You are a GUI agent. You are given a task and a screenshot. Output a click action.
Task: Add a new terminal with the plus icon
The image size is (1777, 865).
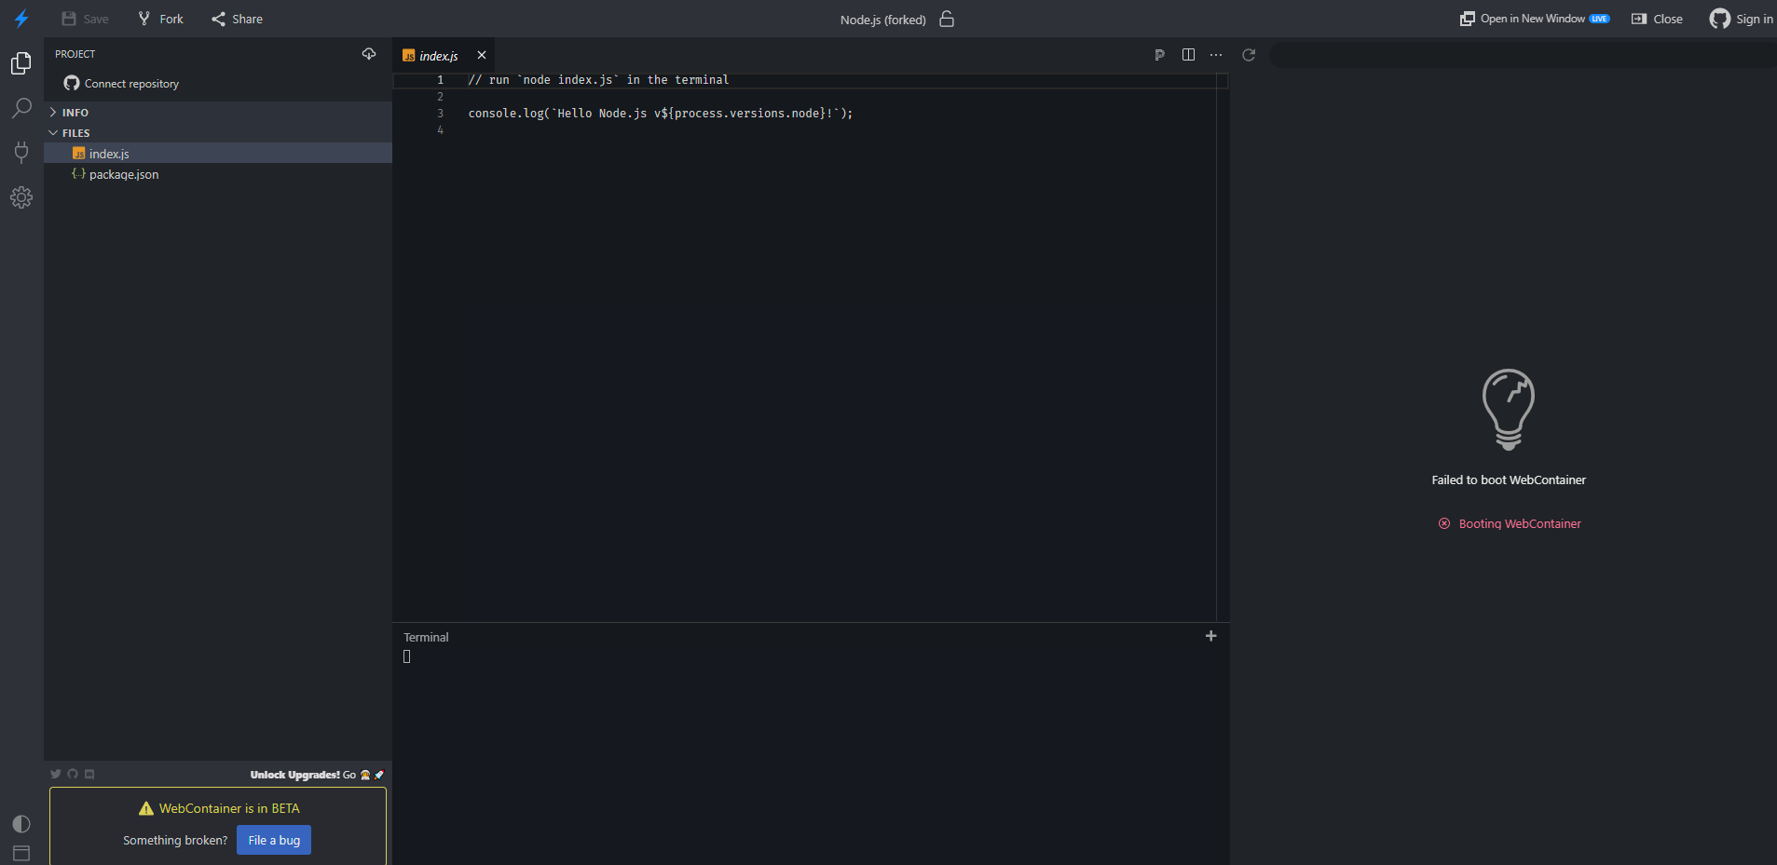coord(1210,636)
